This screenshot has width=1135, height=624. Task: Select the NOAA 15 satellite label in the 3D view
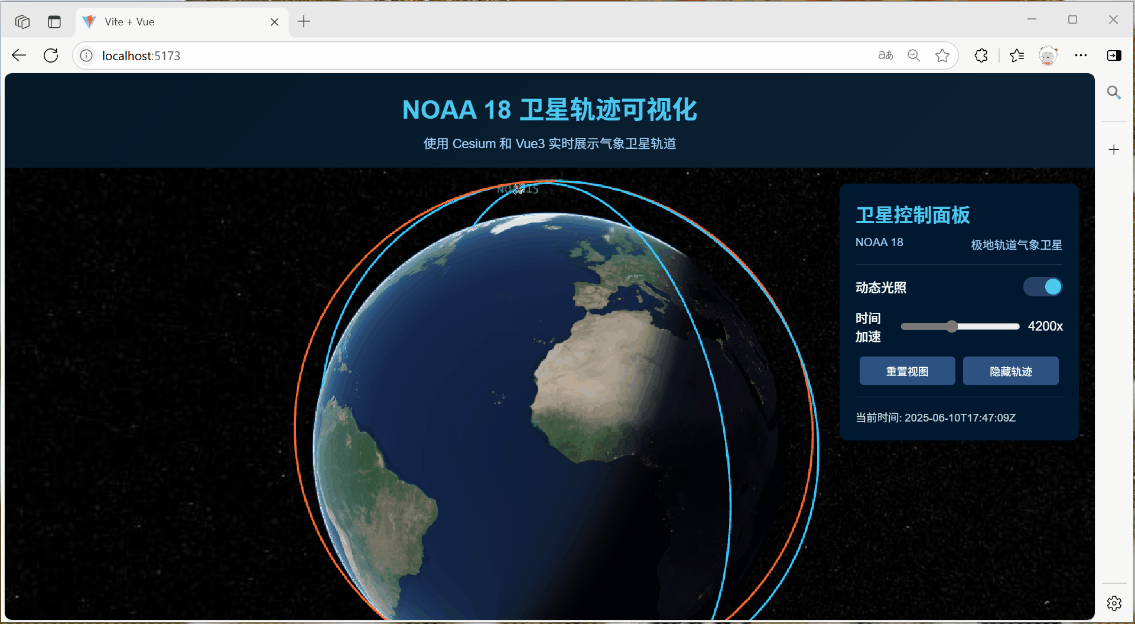[518, 189]
